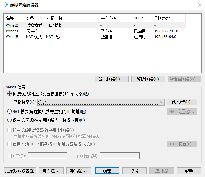This screenshot has width=205, height=177.
Task: Sort by 子网地址 column header
Action: pyautogui.click(x=169, y=18)
